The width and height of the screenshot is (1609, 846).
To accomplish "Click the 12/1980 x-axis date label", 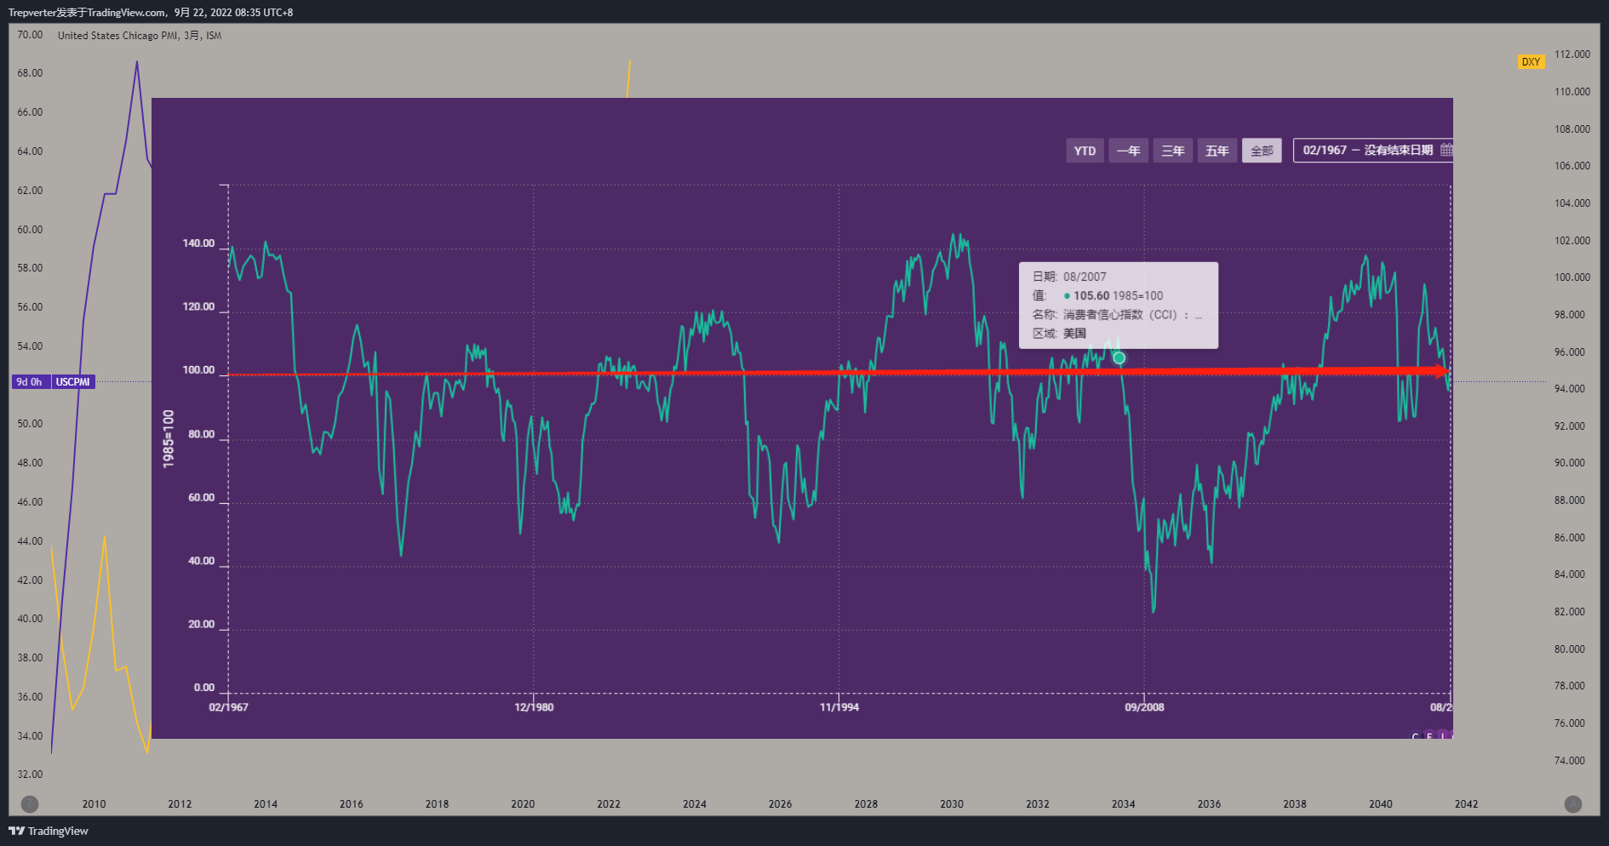I will coord(534,707).
